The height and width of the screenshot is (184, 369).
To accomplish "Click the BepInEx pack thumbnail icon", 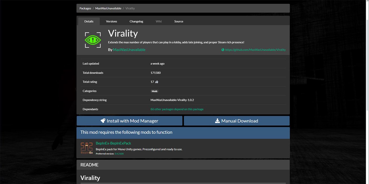I will pos(87,148).
